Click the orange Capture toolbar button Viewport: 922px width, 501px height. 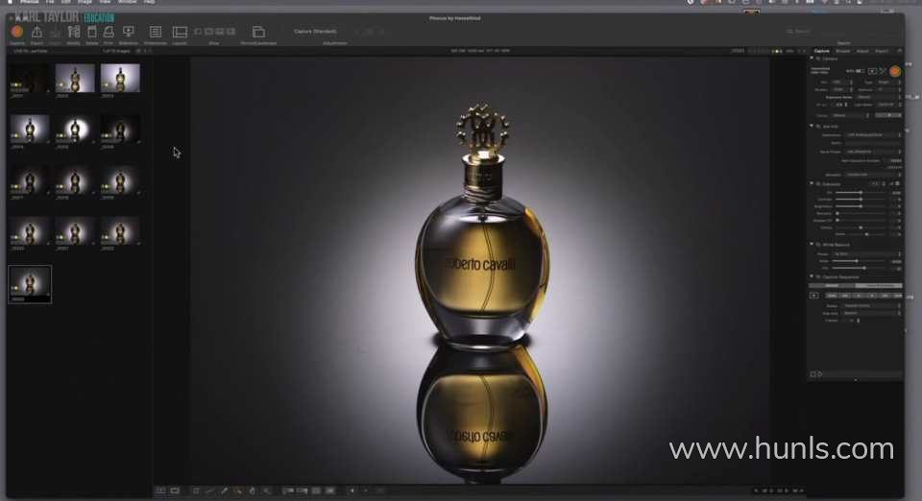(17, 32)
